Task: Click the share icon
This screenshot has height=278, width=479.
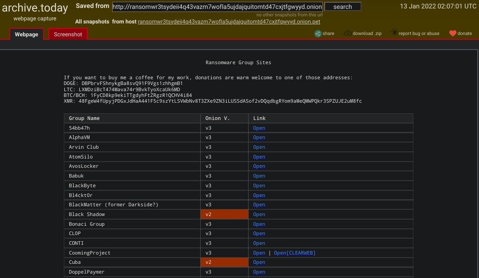Action: click(318, 34)
